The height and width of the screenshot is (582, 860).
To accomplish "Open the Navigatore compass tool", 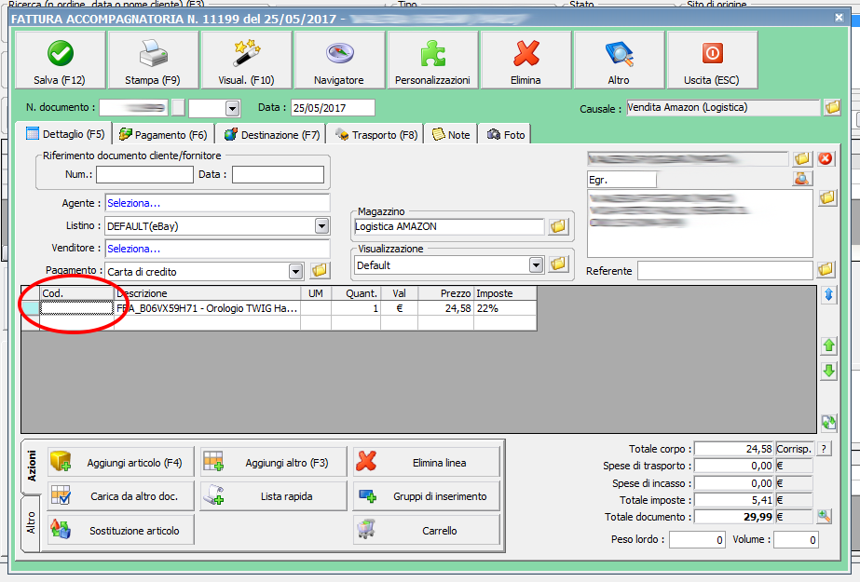I will coord(339,61).
